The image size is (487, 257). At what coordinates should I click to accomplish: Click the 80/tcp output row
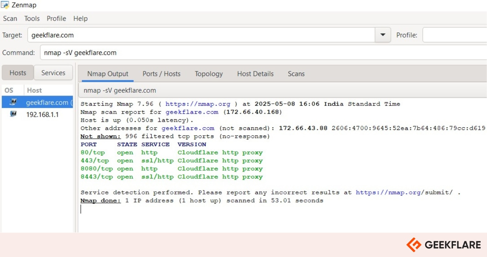172,152
